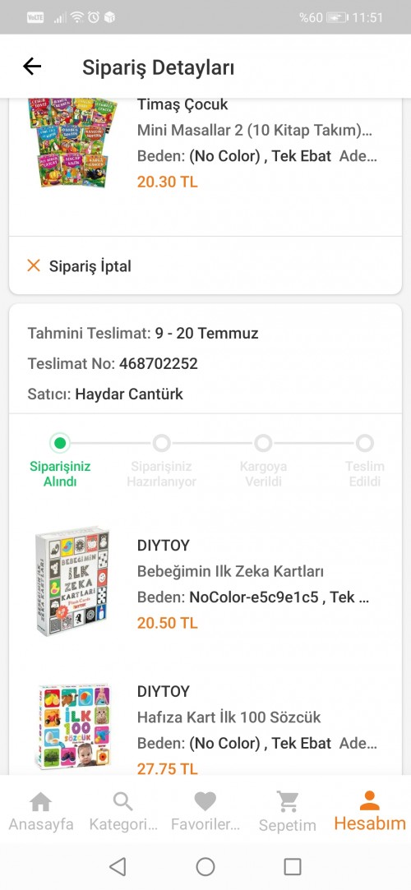
Task: Open Mini Masallar 2 book thumbnail
Action: (72, 142)
